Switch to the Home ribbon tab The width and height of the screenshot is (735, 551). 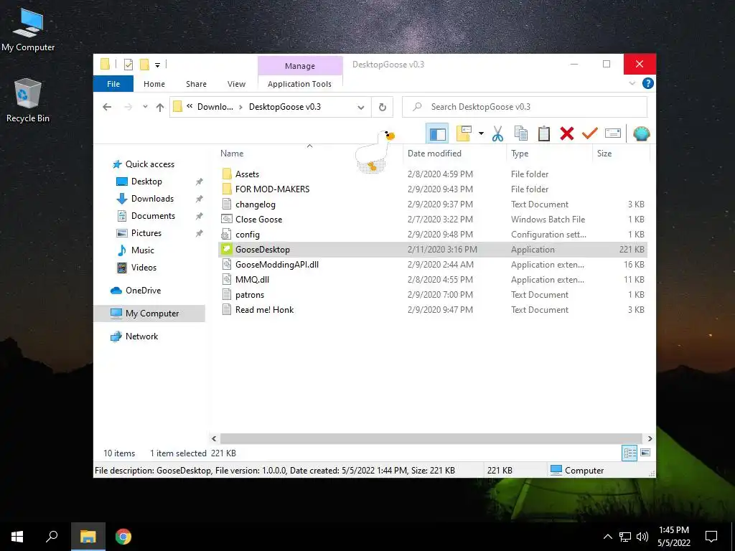pos(154,84)
